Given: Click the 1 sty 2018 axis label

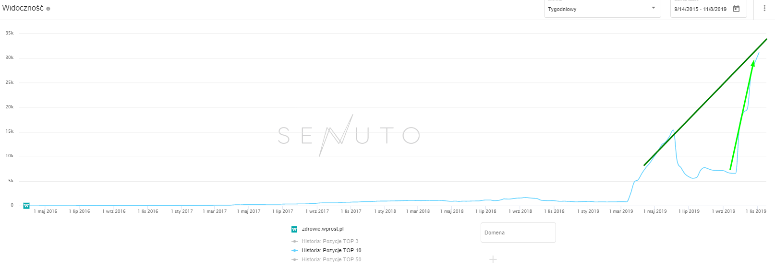Looking at the screenshot, I should 385,211.
